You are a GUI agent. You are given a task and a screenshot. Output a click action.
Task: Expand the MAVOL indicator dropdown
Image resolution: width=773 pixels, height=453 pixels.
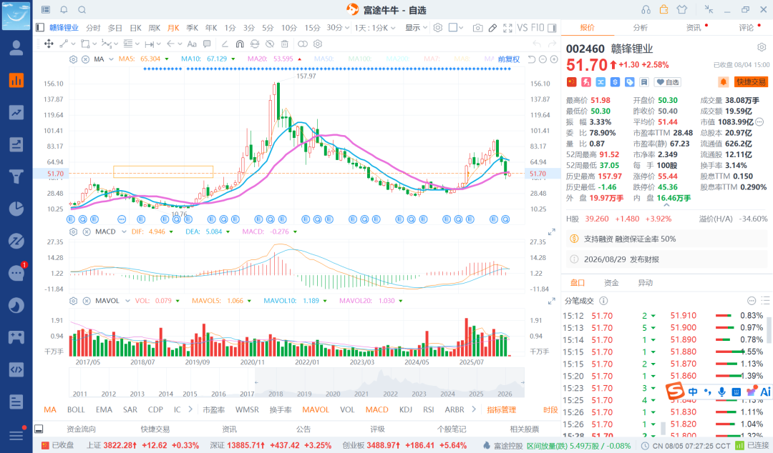click(x=127, y=301)
